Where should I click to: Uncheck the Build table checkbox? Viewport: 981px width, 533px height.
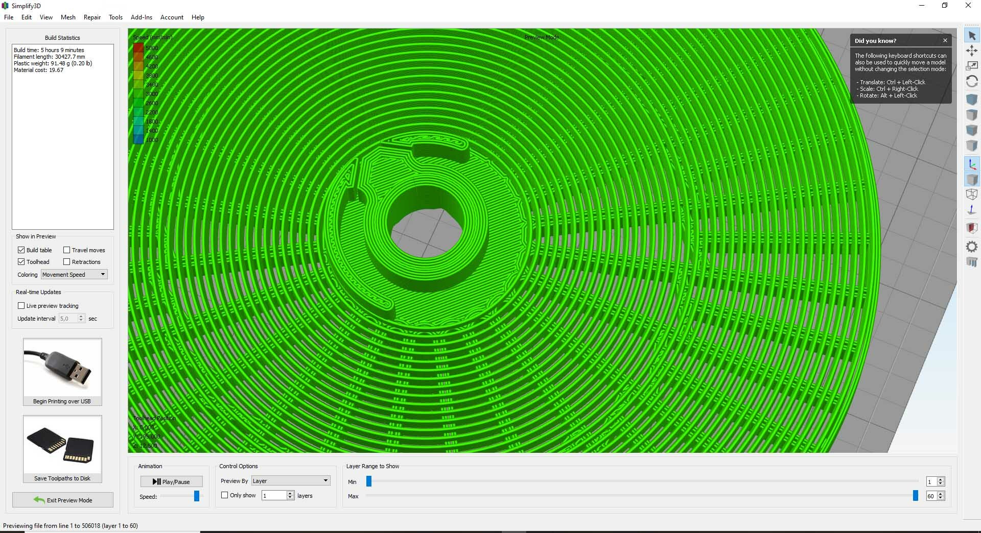[21, 250]
